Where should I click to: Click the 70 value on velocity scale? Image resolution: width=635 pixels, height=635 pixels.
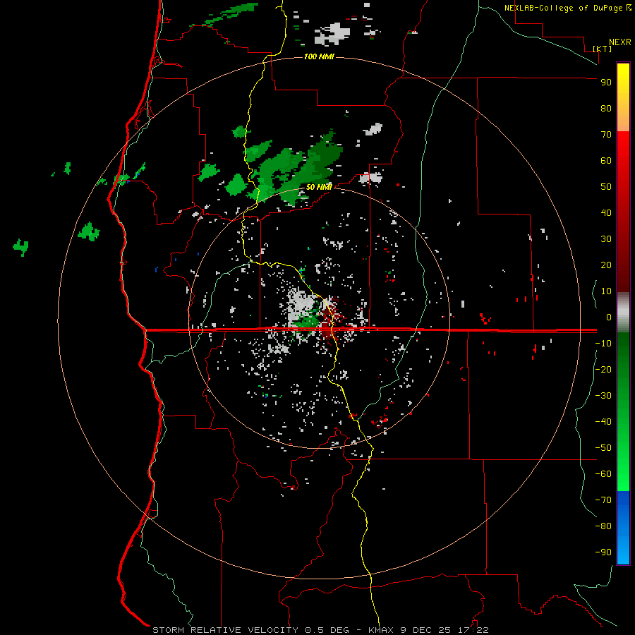click(x=606, y=135)
